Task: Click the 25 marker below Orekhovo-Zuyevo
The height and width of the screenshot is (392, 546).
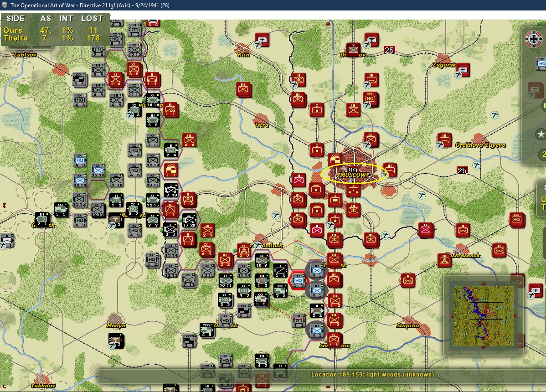Action: click(462, 170)
